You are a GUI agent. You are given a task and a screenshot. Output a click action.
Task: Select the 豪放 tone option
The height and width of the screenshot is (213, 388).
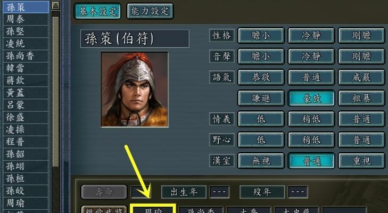tap(311, 99)
